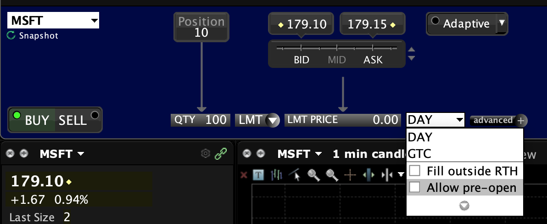Image resolution: width=547 pixels, height=224 pixels.
Task: Enable the crosshair cursor tool
Action: point(350,174)
